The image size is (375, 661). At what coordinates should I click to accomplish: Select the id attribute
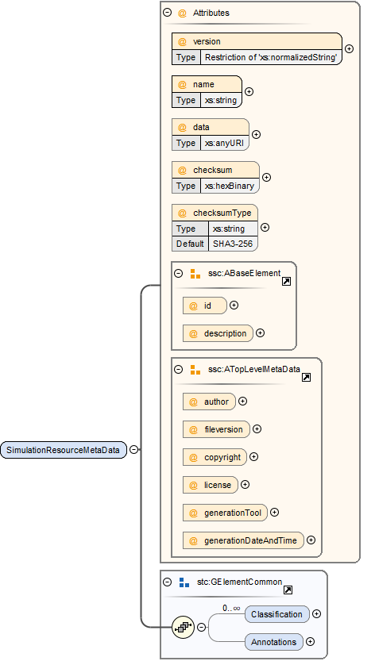205,306
